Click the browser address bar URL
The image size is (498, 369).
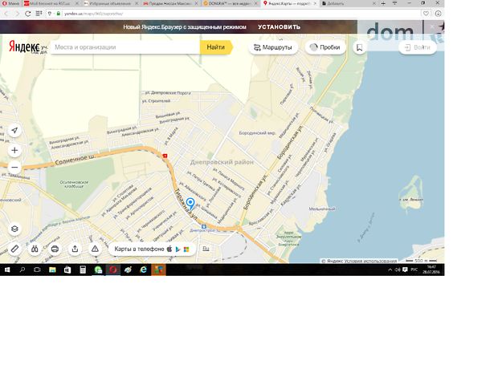(94, 14)
